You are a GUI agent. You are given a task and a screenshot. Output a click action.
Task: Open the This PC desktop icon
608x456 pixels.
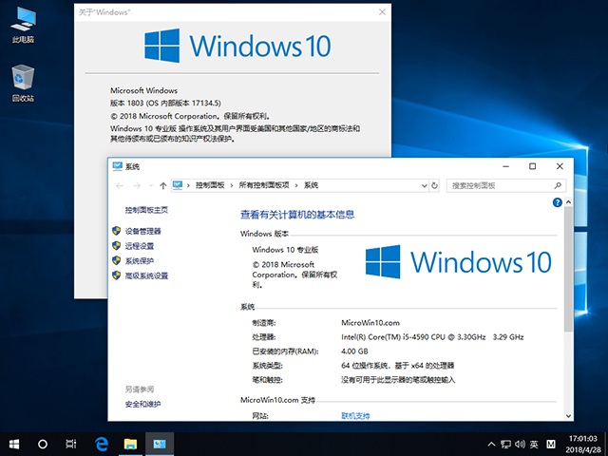point(23,24)
